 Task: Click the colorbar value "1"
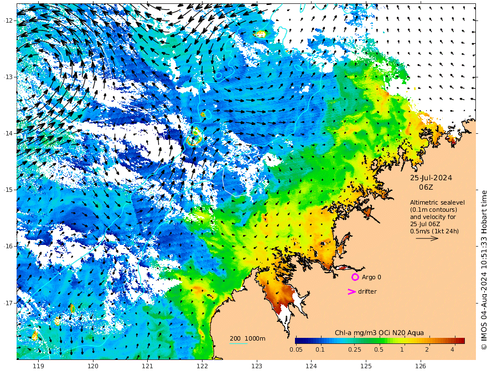coord(402,349)
